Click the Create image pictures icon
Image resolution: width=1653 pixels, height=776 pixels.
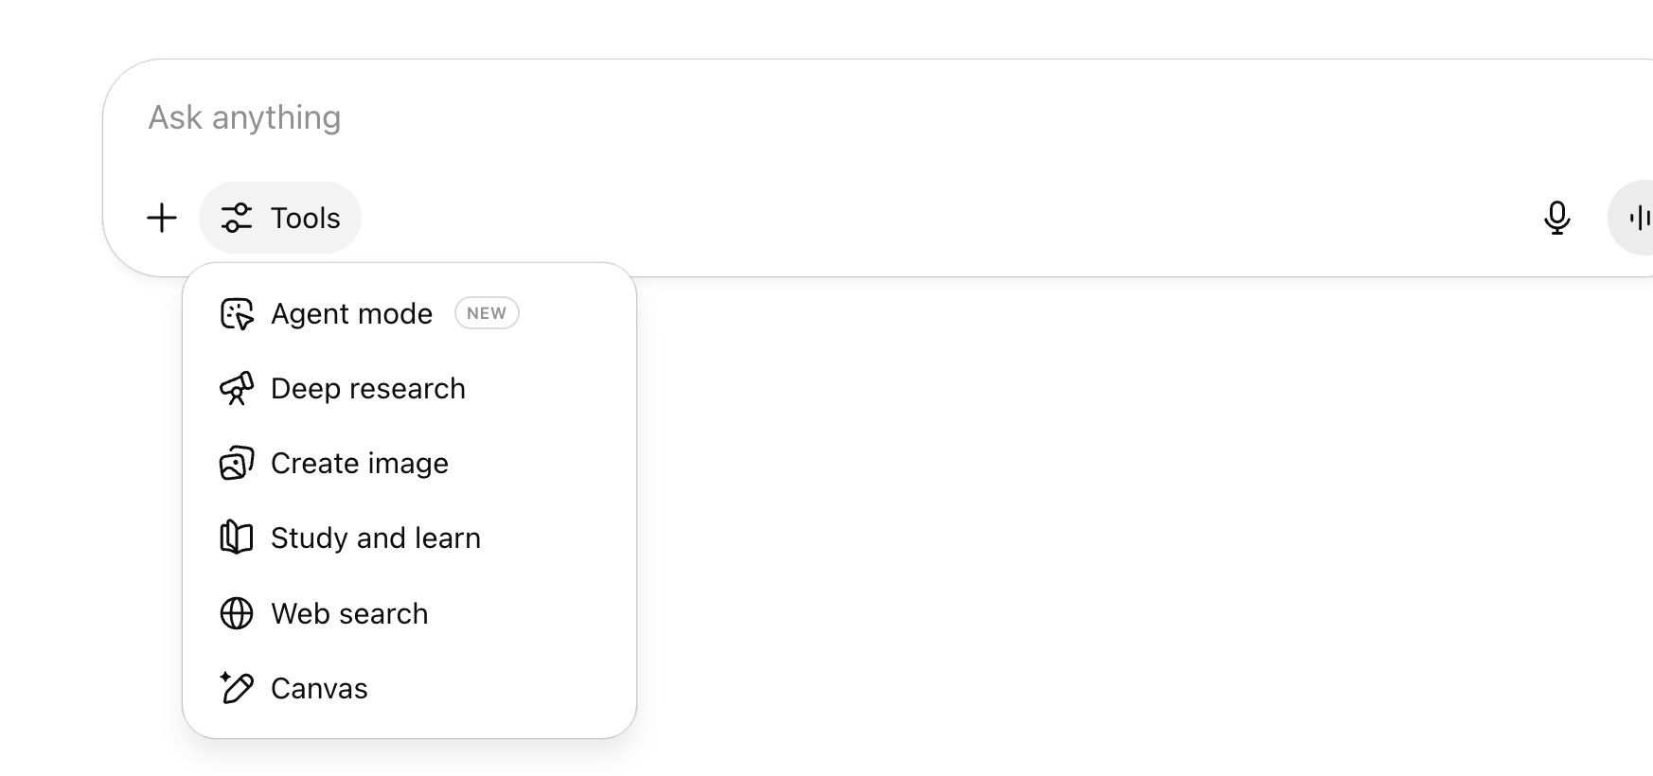[x=237, y=464]
